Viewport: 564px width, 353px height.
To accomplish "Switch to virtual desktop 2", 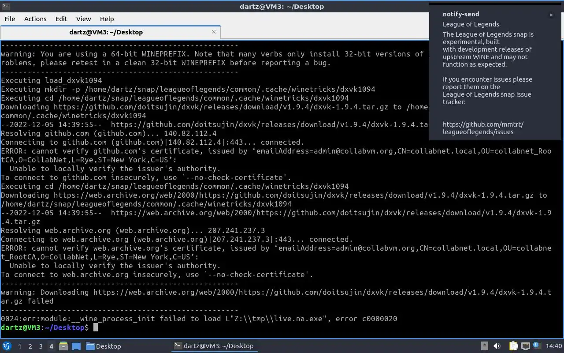I will coord(30,346).
